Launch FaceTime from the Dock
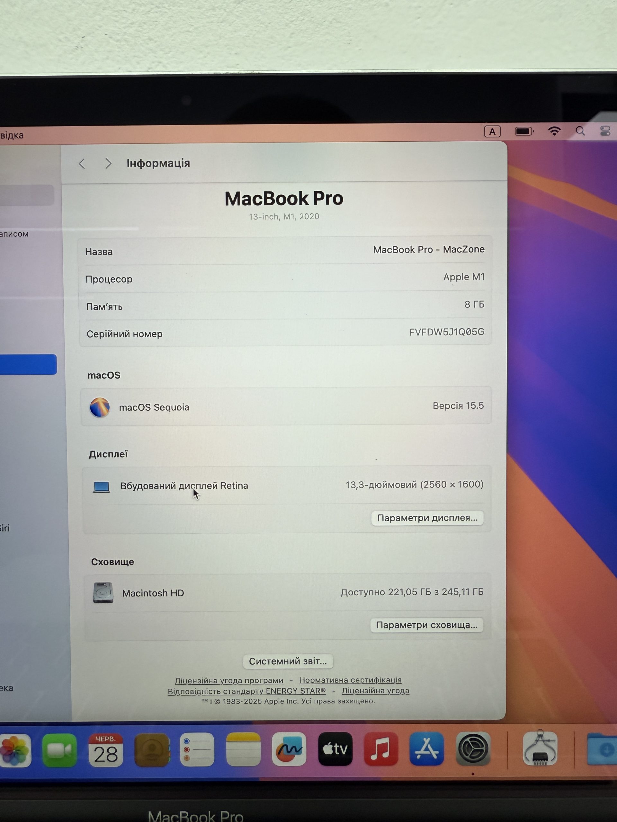 [x=59, y=750]
